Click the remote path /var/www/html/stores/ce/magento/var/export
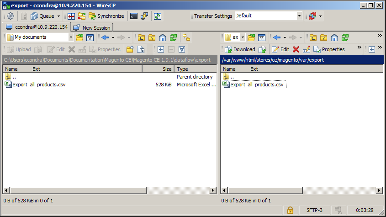Image resolution: width=386 pixels, height=217 pixels. [302, 60]
